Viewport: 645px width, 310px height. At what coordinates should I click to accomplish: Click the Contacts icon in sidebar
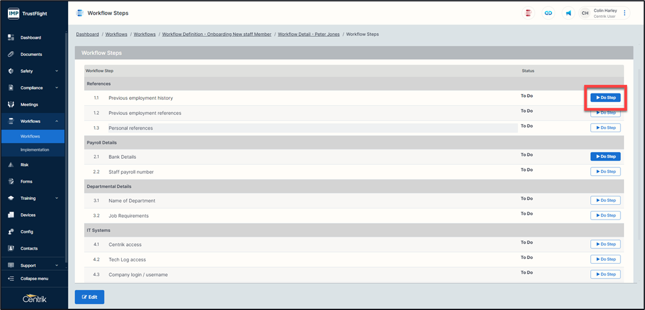[11, 248]
